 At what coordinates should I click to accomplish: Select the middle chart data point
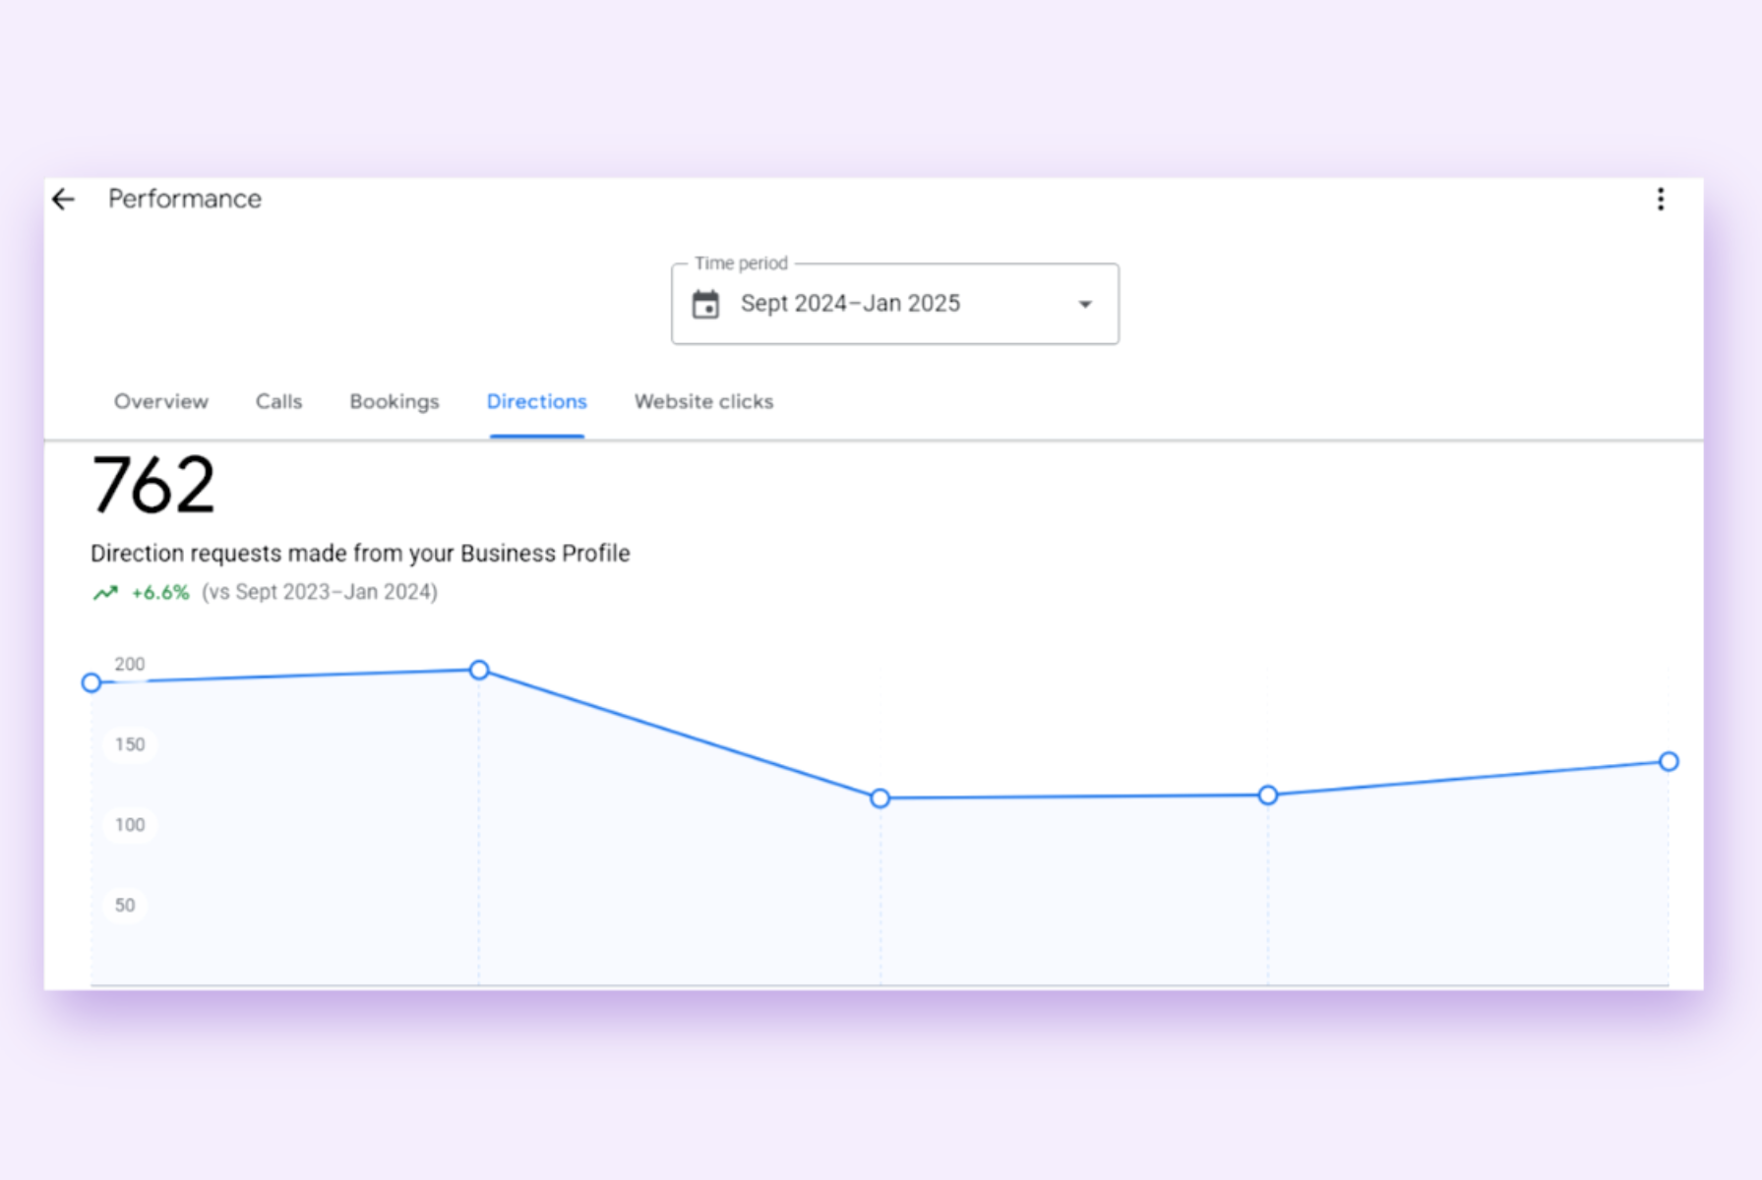tap(880, 797)
